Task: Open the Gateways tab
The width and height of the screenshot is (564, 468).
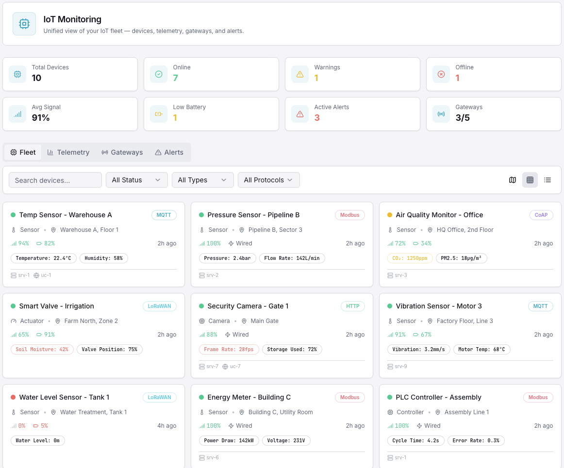Action: [122, 152]
